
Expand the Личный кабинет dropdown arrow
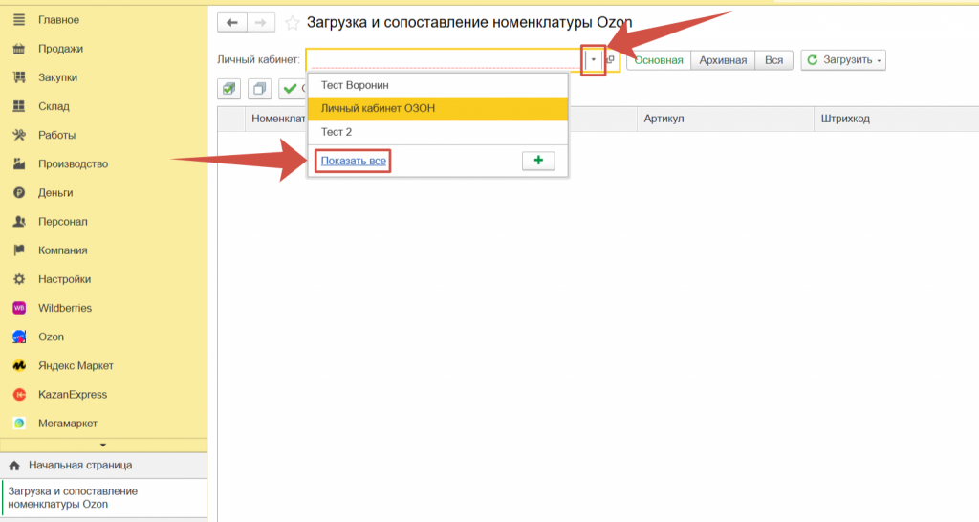coord(594,60)
